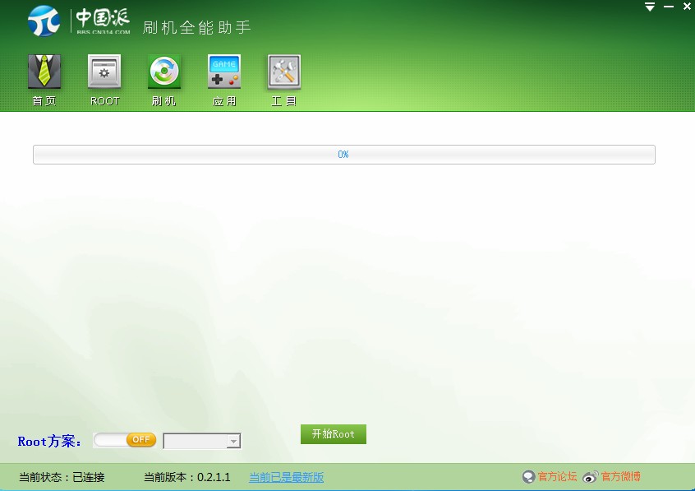Visit the 官方微博 link

click(621, 477)
